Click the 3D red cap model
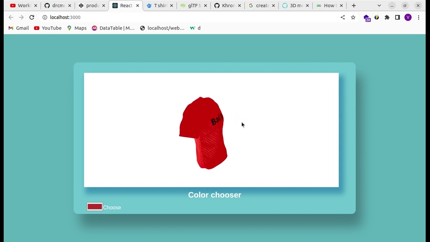 tap(203, 133)
